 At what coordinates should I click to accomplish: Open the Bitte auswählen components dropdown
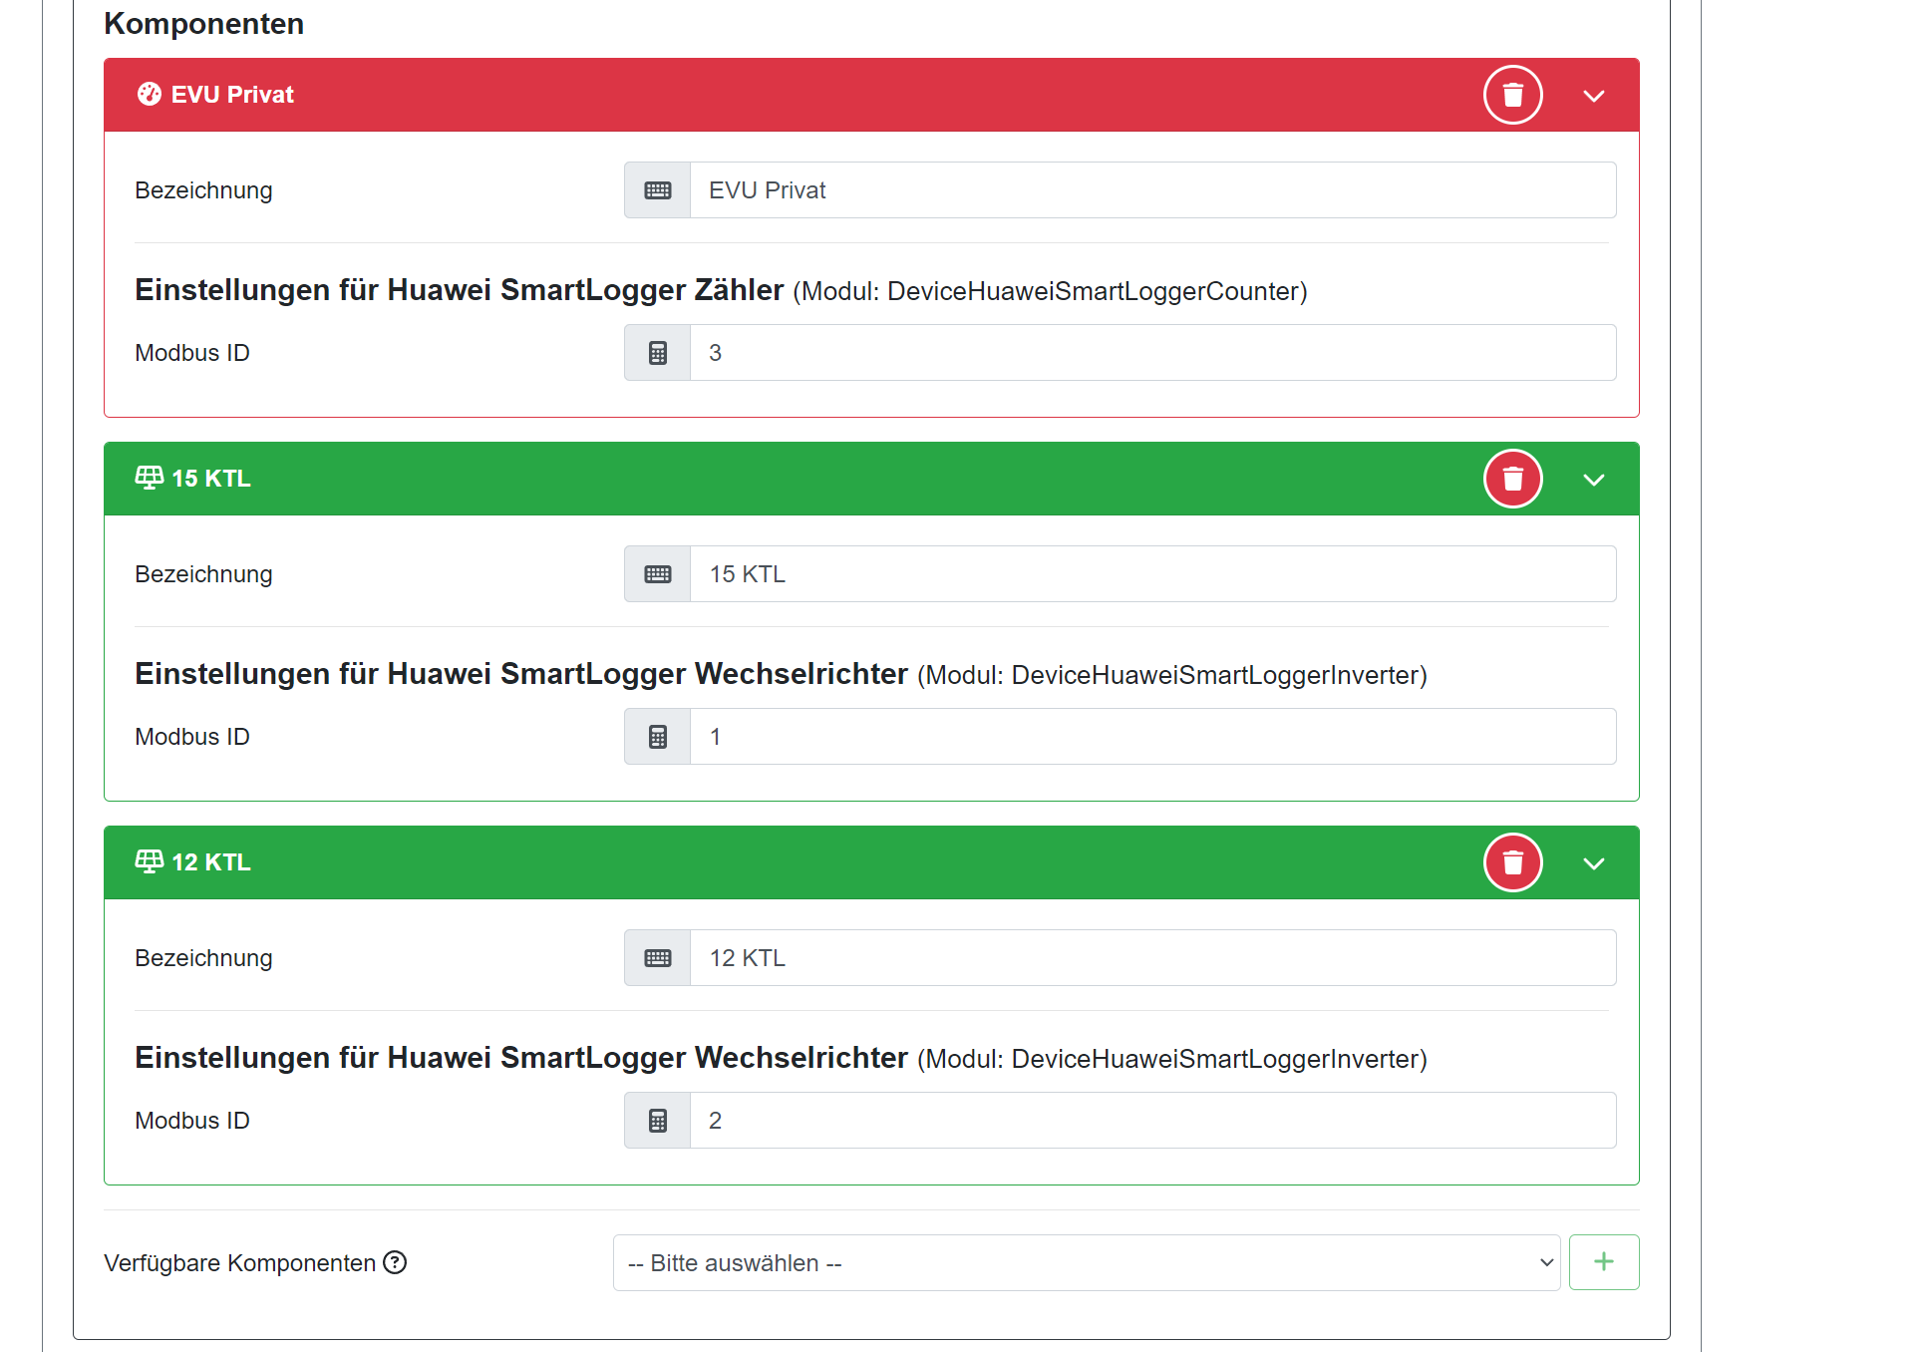click(1086, 1262)
